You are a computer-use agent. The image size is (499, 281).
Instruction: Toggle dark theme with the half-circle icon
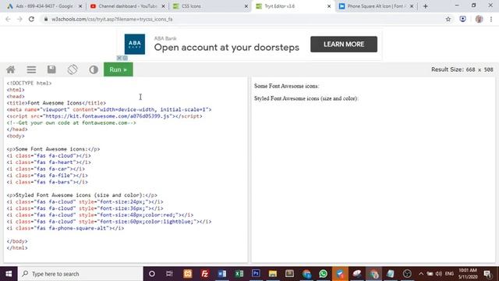pos(94,69)
